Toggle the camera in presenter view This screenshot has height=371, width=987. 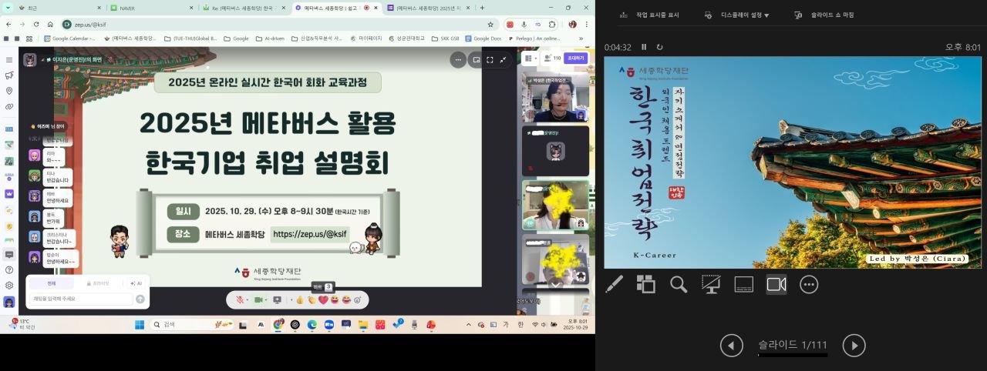(x=776, y=285)
